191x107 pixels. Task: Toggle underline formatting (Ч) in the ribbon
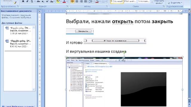pos(32,1)
